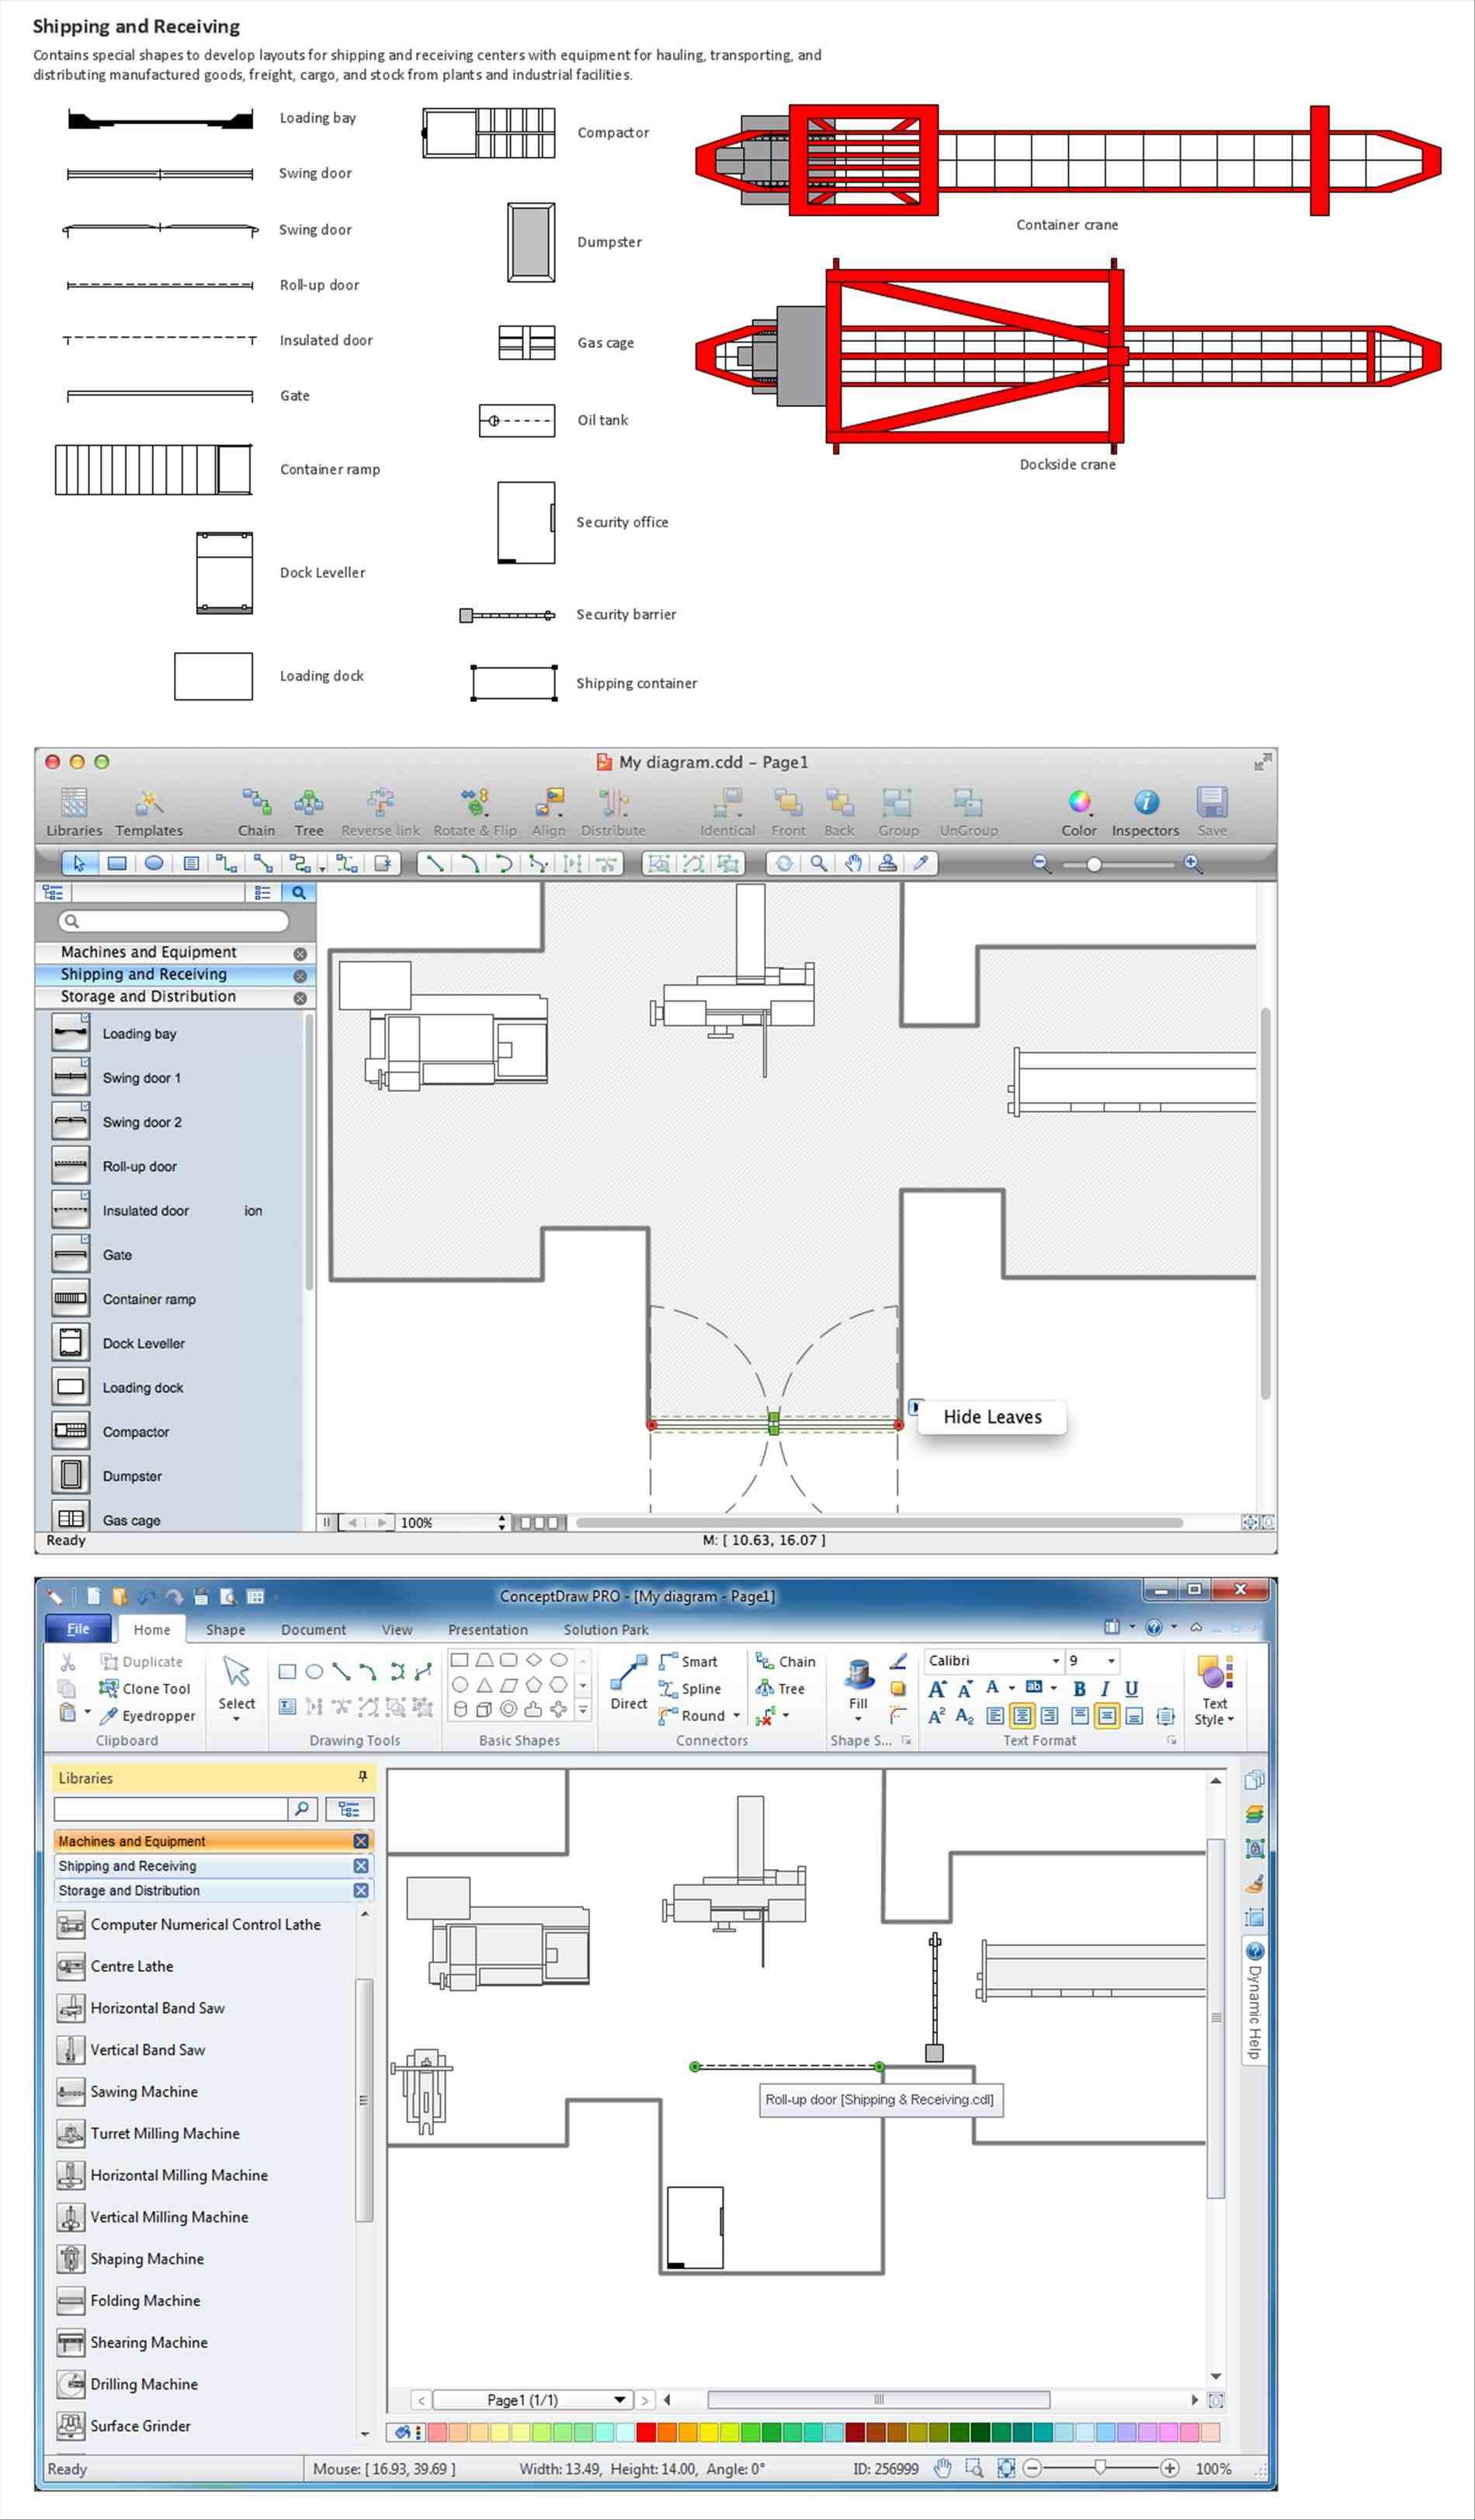Open the font size dropdown

[1112, 1661]
